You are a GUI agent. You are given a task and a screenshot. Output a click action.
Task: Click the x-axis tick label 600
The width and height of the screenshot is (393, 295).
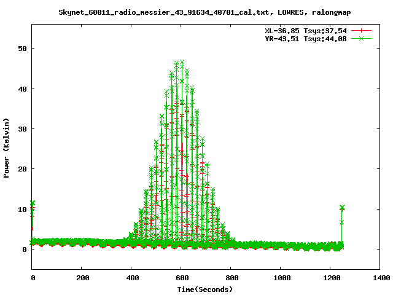(182, 278)
